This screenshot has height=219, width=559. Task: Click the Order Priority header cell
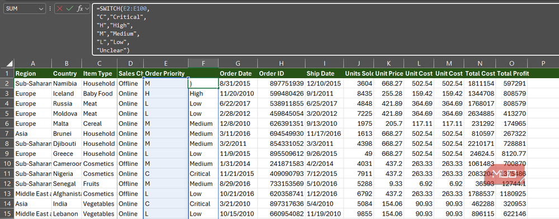coord(166,73)
